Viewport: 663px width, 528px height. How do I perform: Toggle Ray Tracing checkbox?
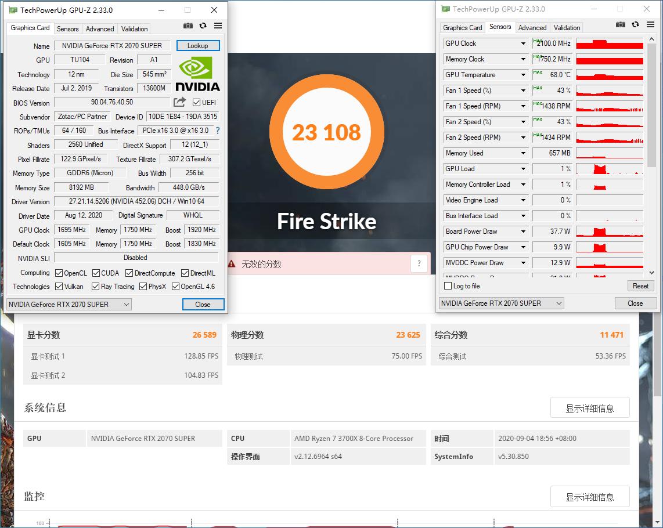point(96,287)
